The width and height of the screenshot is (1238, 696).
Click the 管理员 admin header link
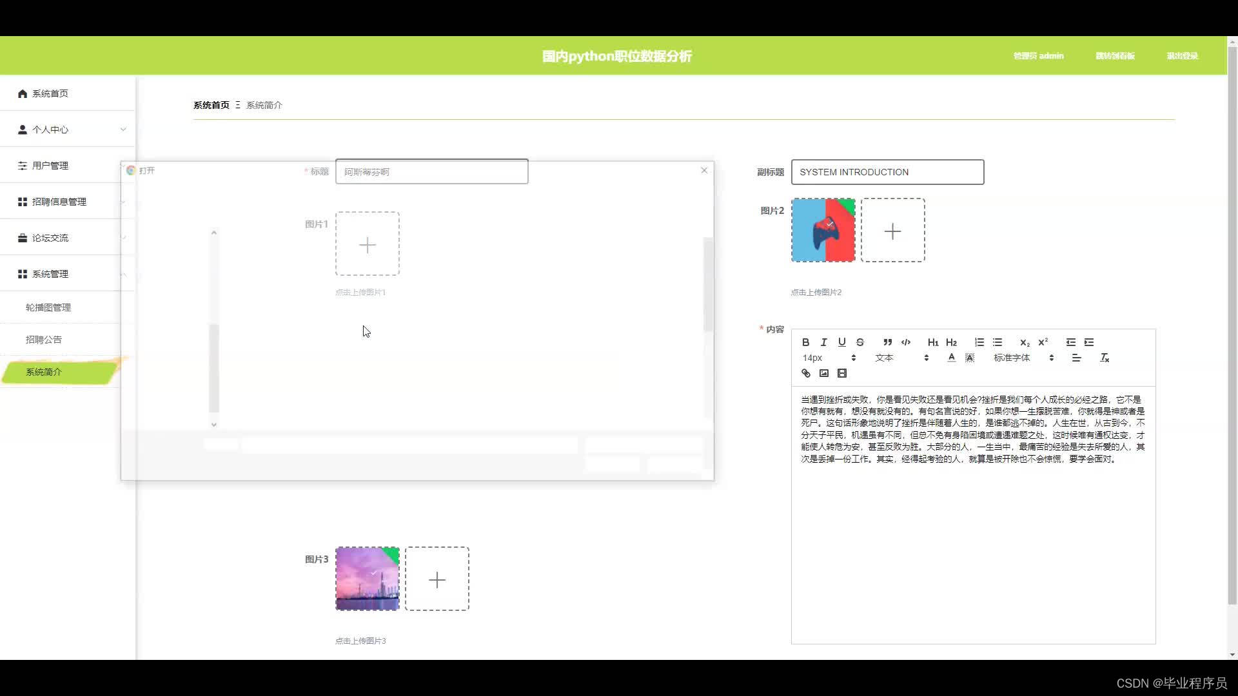tap(1038, 56)
